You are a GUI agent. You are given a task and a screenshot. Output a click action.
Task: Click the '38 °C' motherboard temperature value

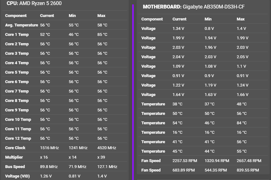click(177, 104)
